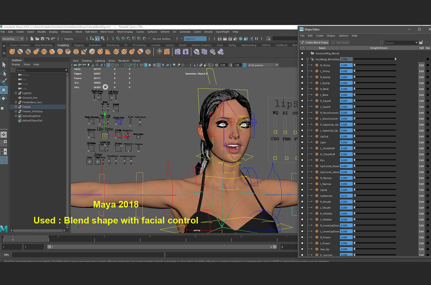This screenshot has height=285, width=431.
Task: Select the Sculpt tool on shelf
Action: [12, 52]
